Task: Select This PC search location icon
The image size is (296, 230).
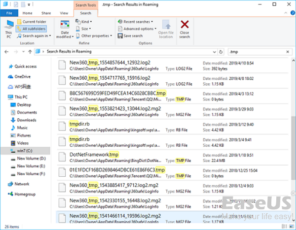Action: (x=9, y=29)
